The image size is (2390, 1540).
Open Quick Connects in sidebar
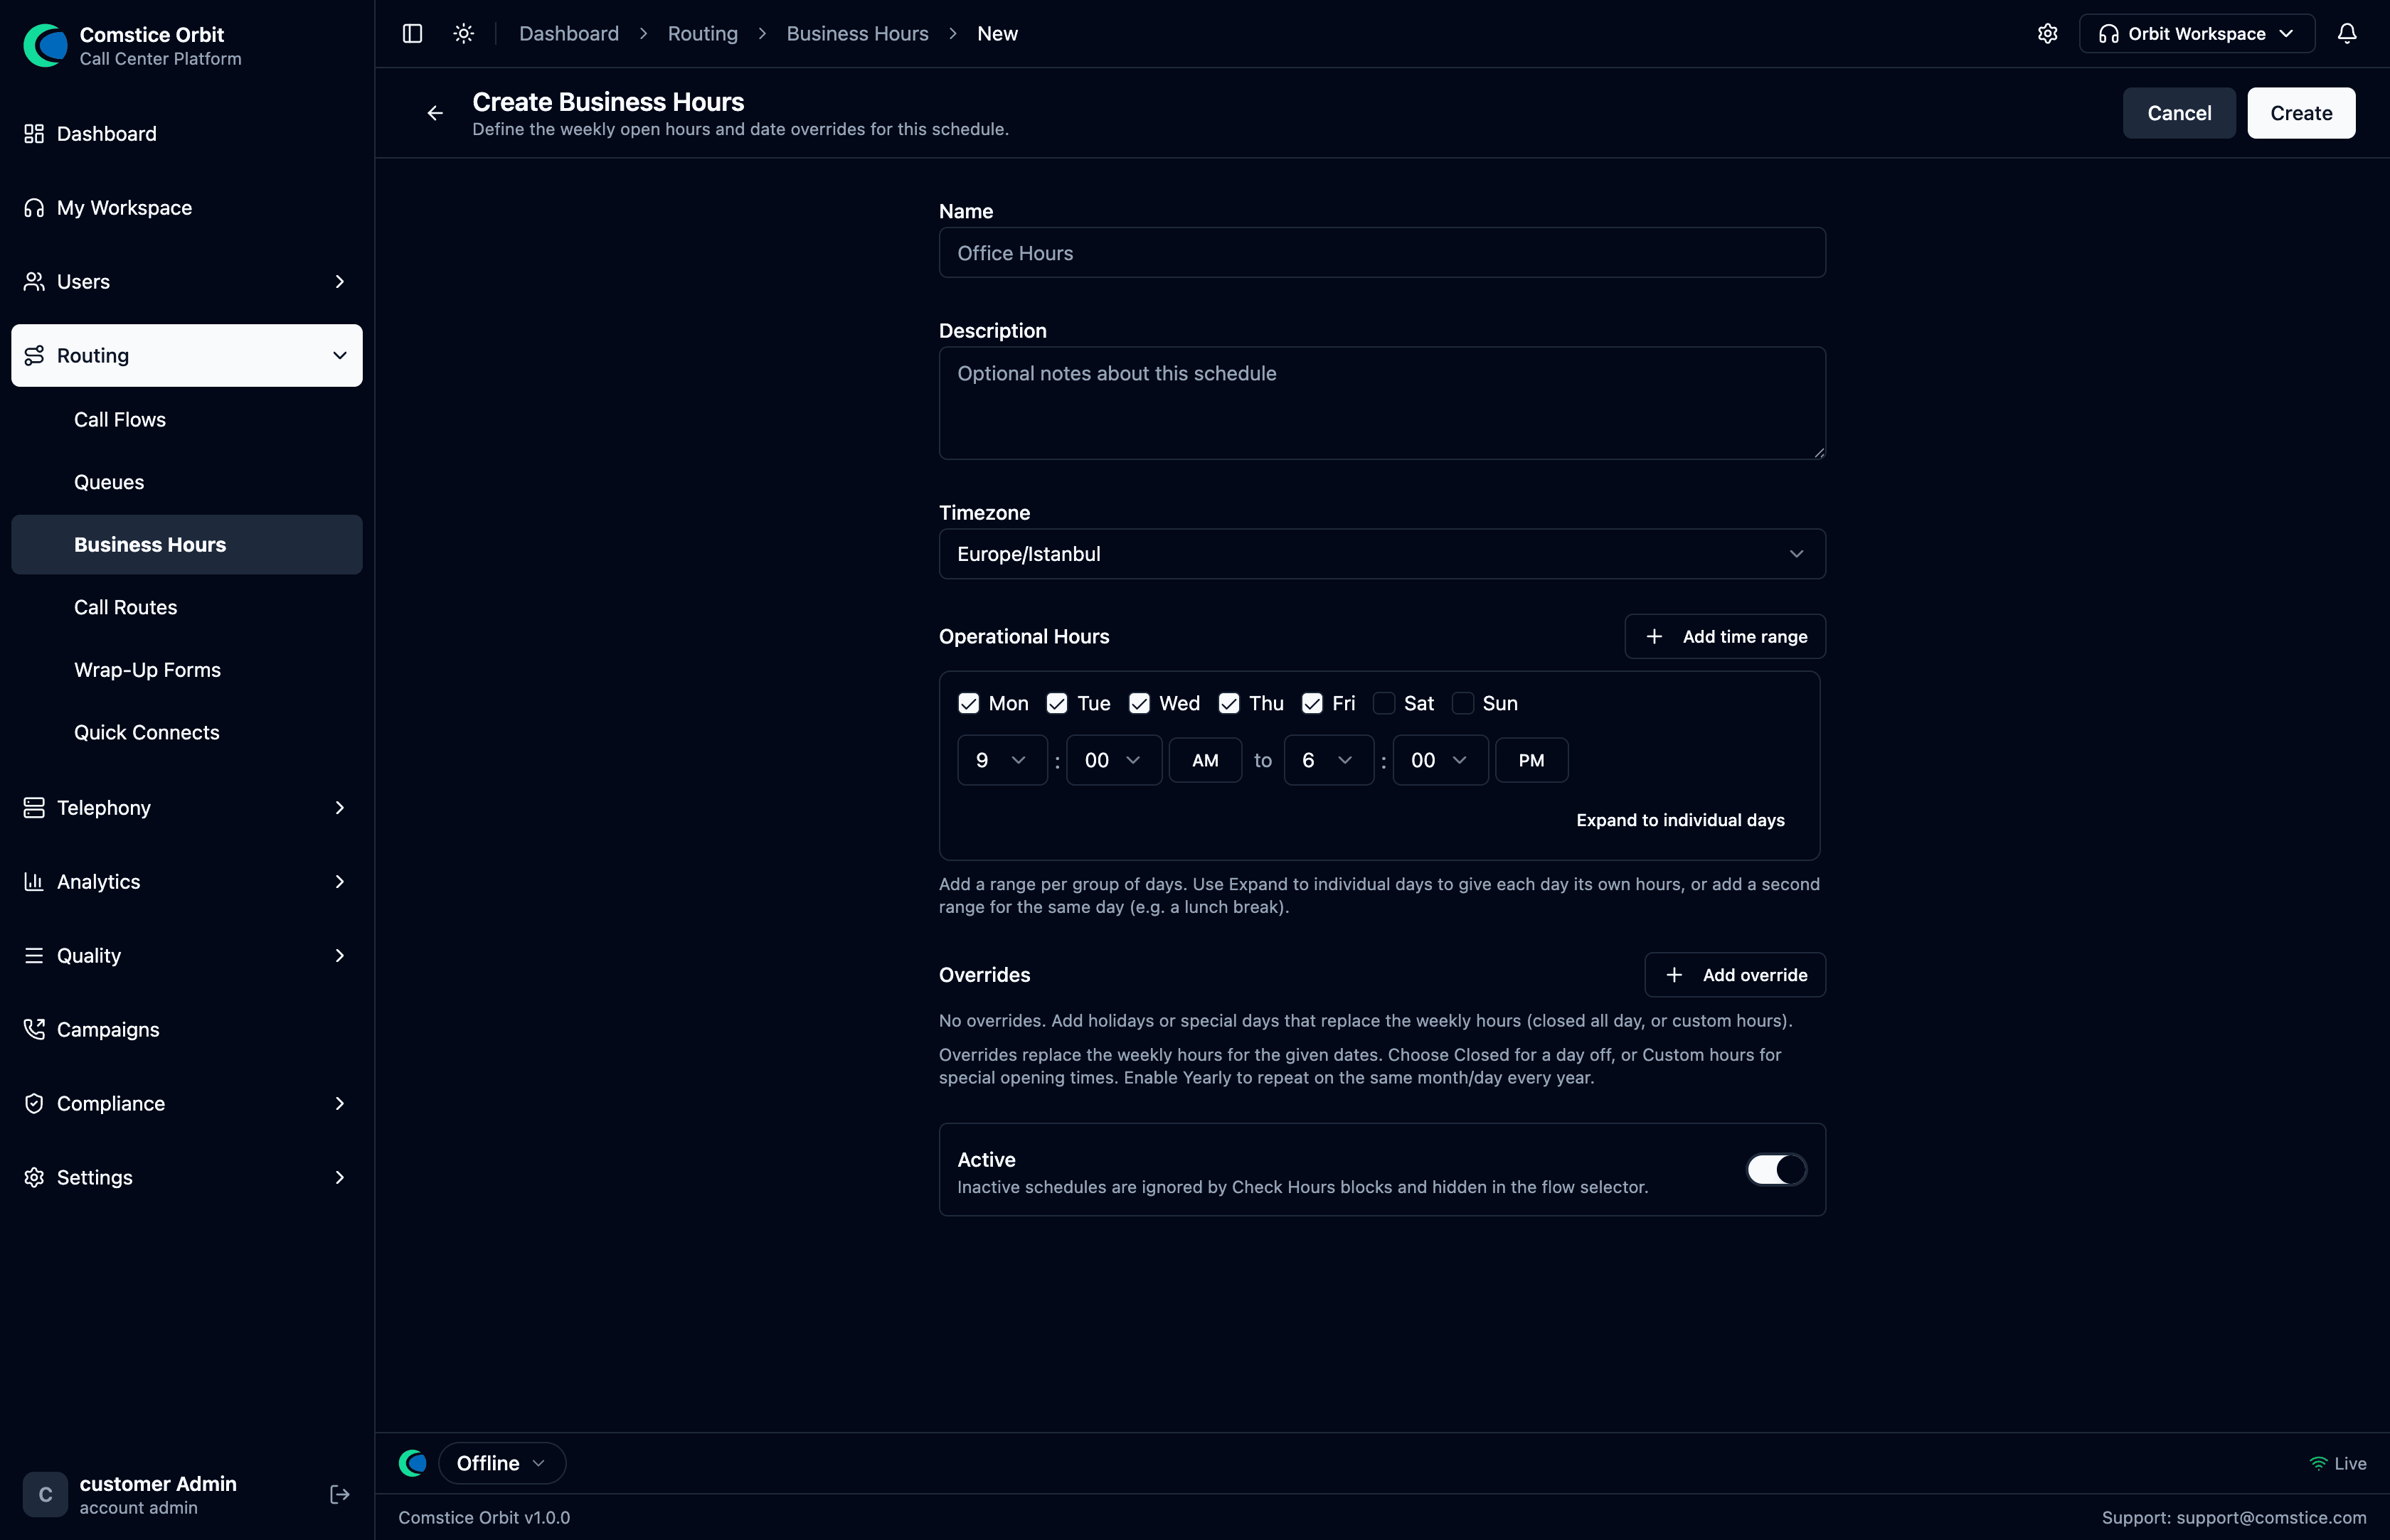pos(186,732)
